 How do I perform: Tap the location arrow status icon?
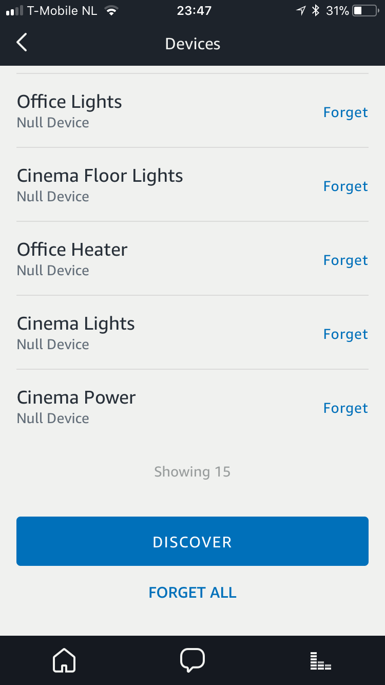(301, 11)
